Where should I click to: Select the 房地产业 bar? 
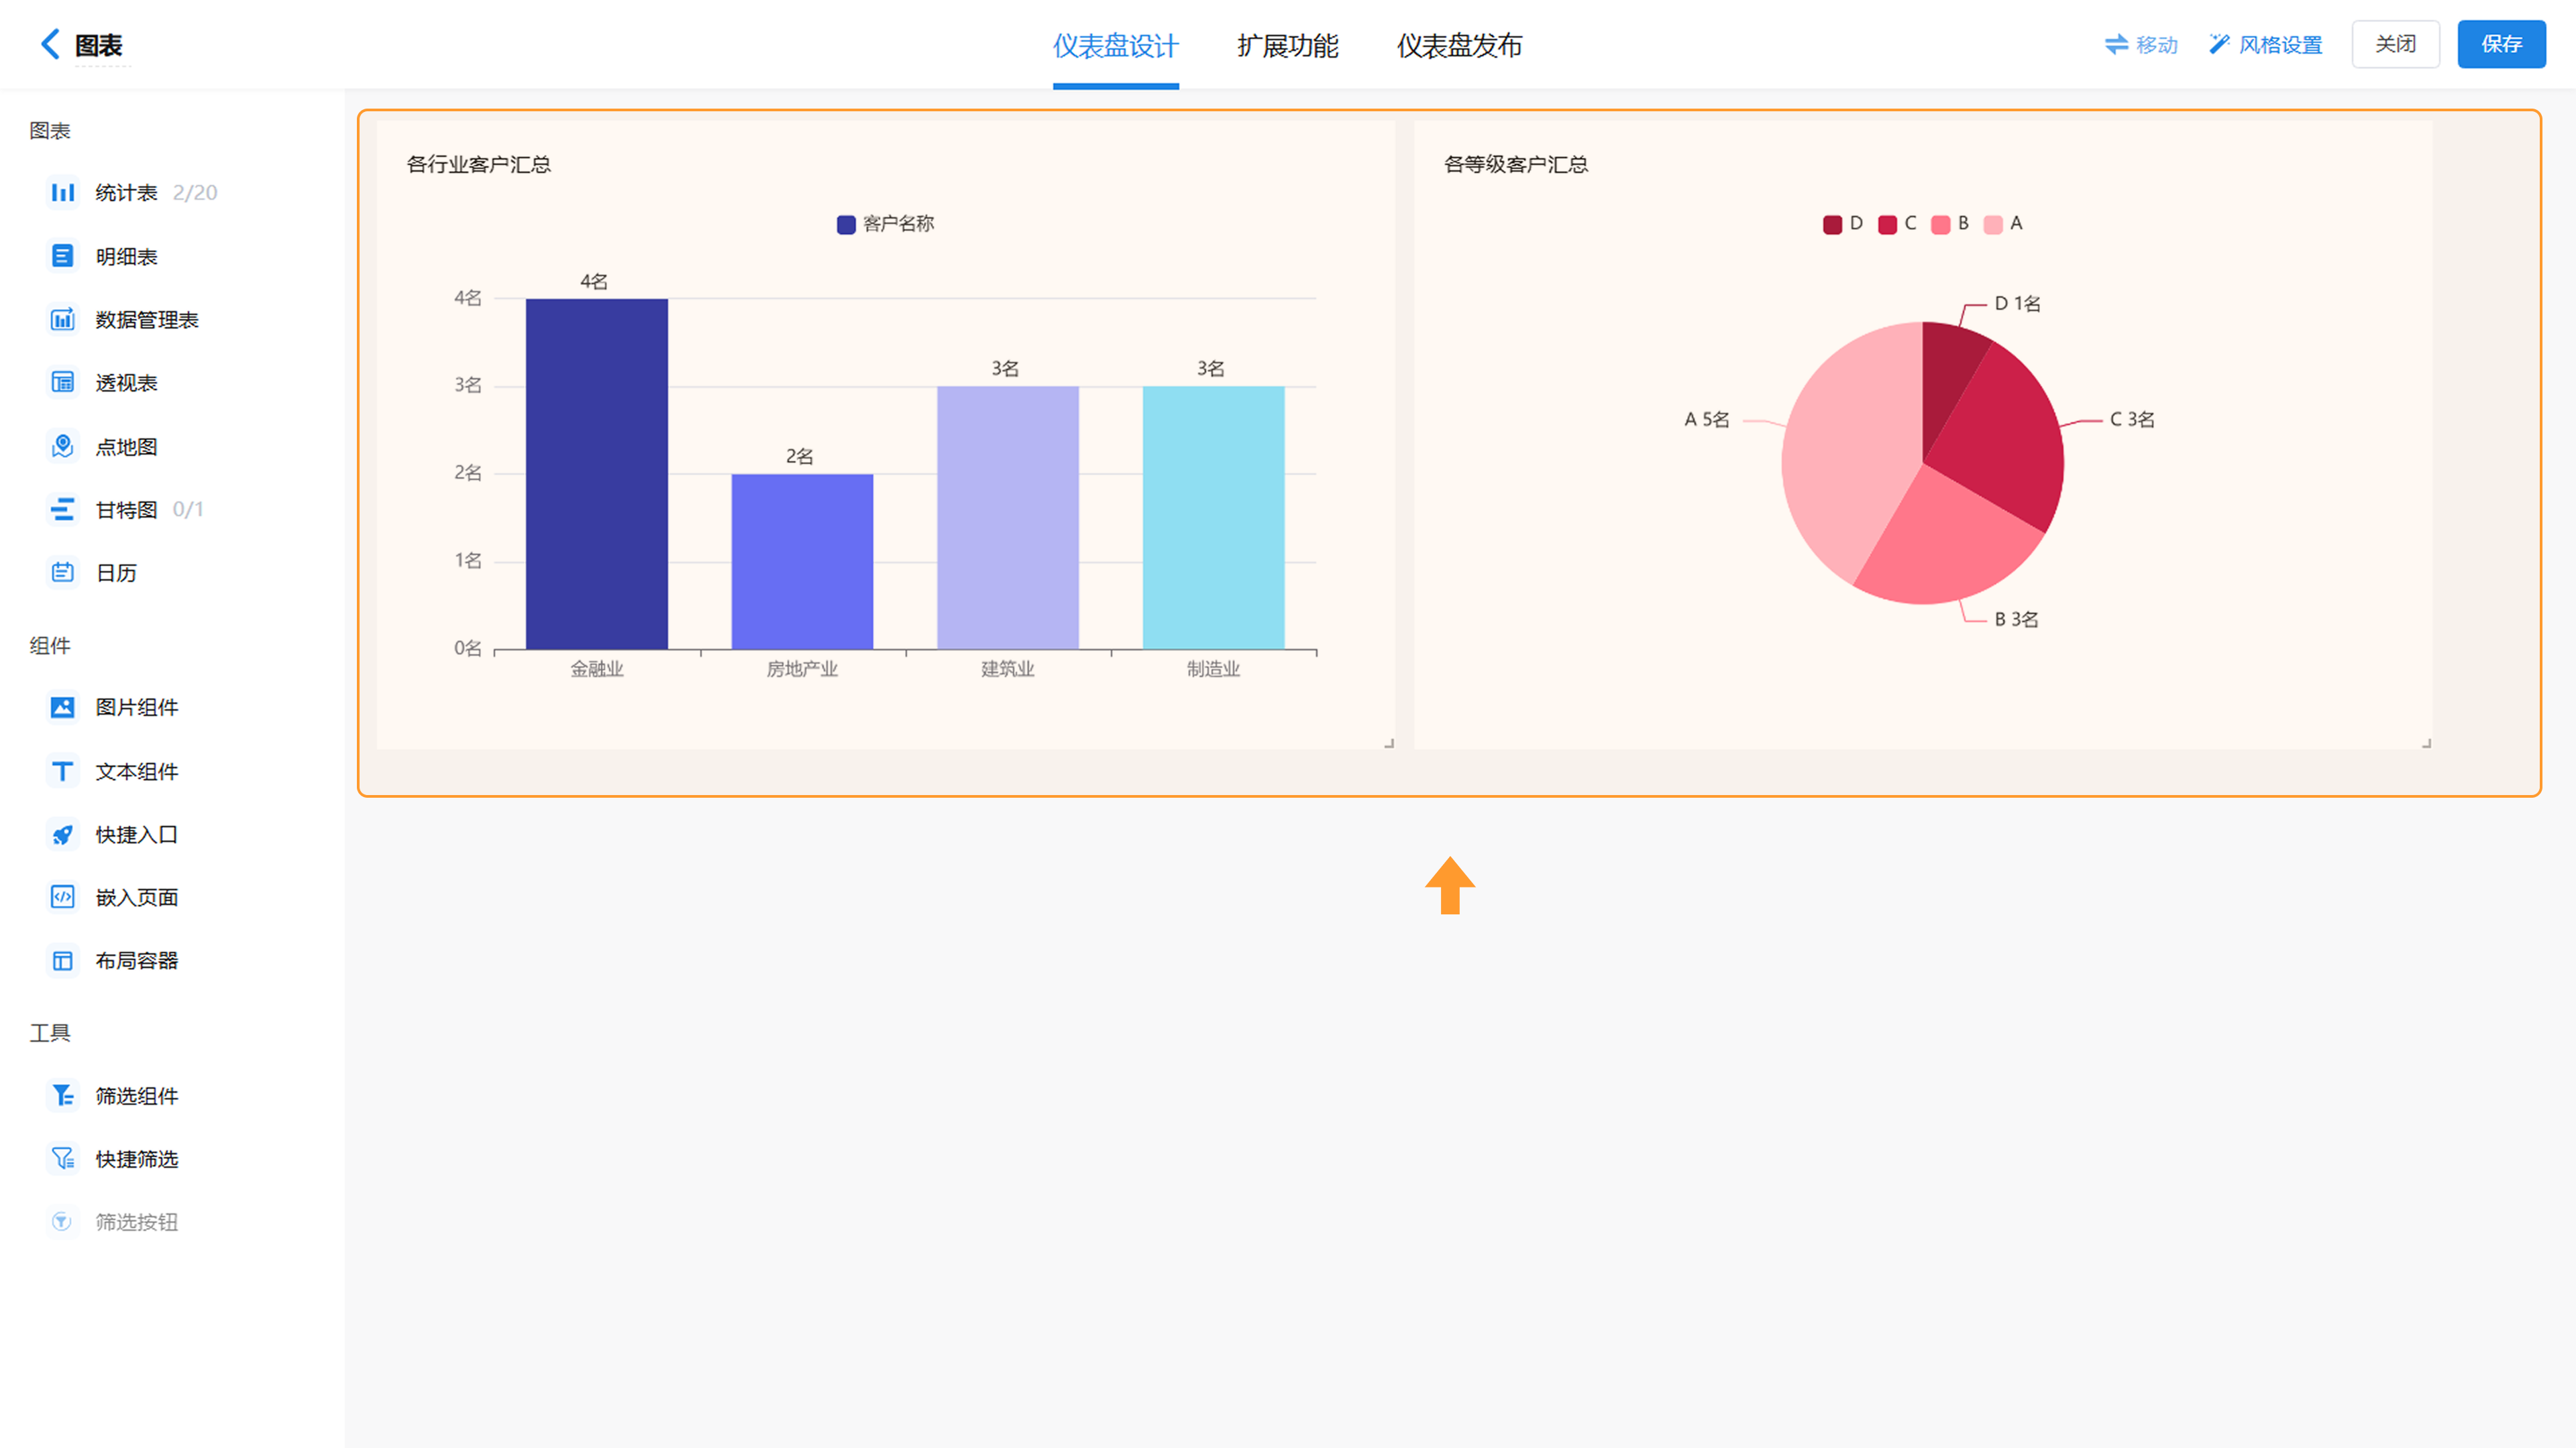pyautogui.click(x=802, y=562)
